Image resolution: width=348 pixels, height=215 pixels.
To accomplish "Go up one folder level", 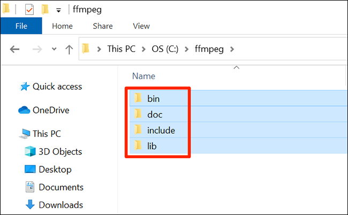I will pyautogui.click(x=69, y=49).
